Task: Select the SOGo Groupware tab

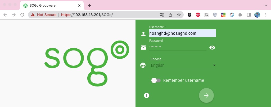Action: (52, 6)
